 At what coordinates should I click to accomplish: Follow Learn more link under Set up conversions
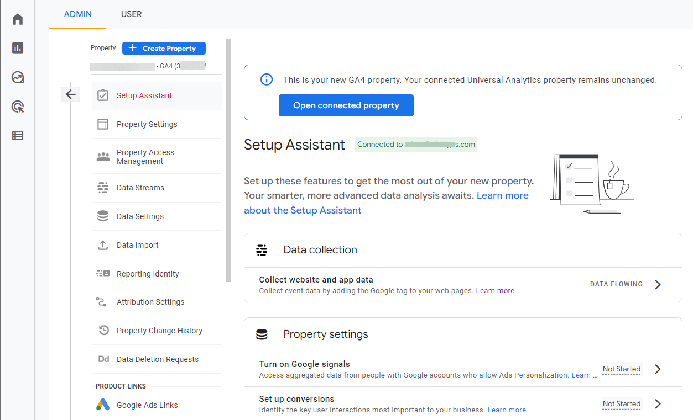(x=507, y=410)
